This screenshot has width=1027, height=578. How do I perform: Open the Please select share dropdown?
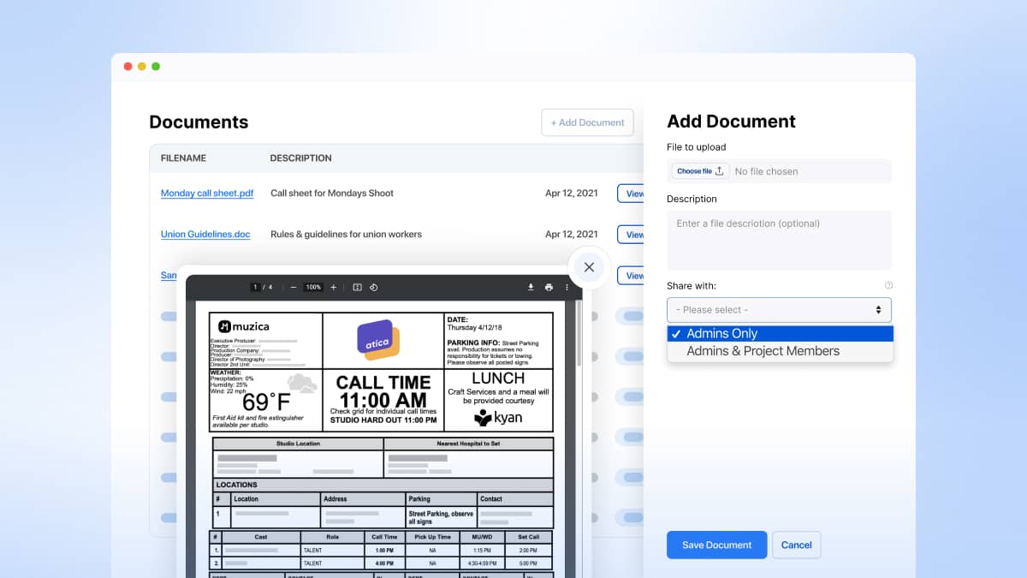tap(778, 309)
